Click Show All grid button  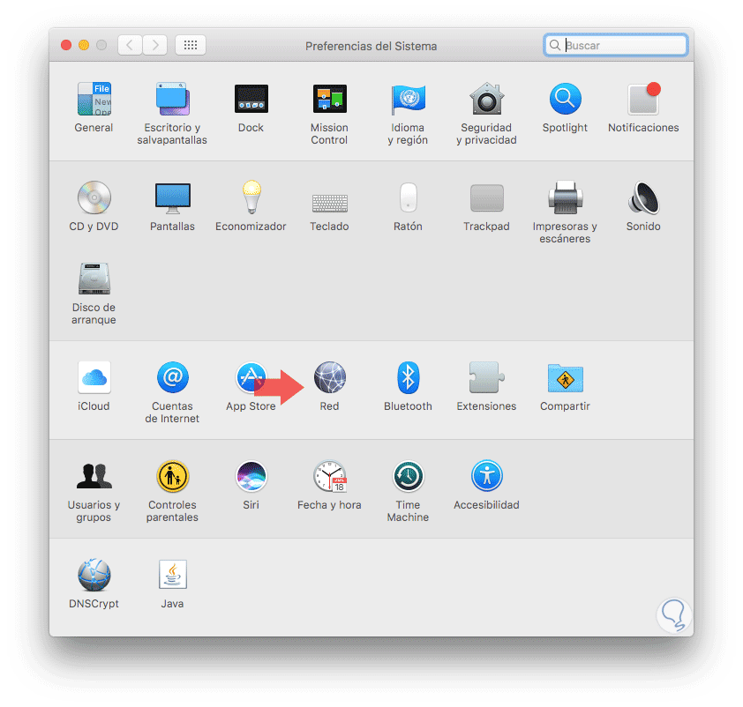(x=191, y=46)
